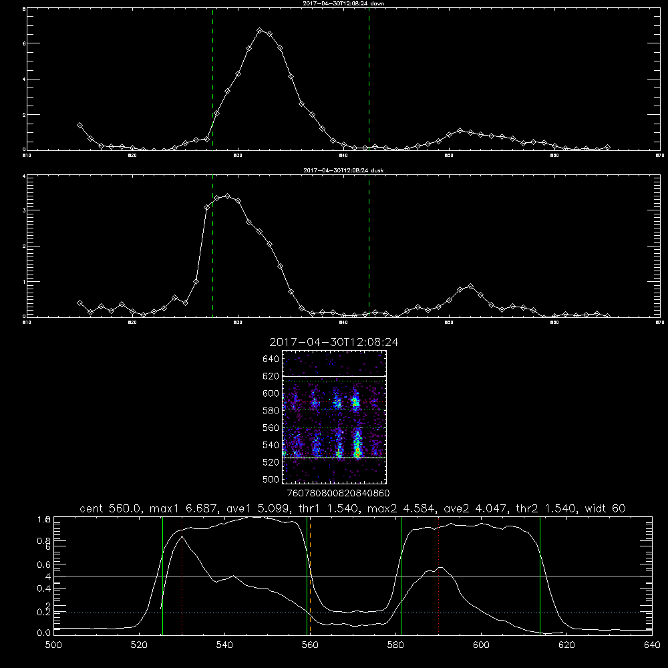Click the upper white horizontal line in spectrogram

[x=335, y=376]
